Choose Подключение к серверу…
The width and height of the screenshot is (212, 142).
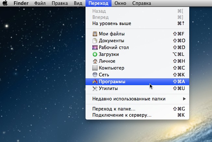point(137,115)
